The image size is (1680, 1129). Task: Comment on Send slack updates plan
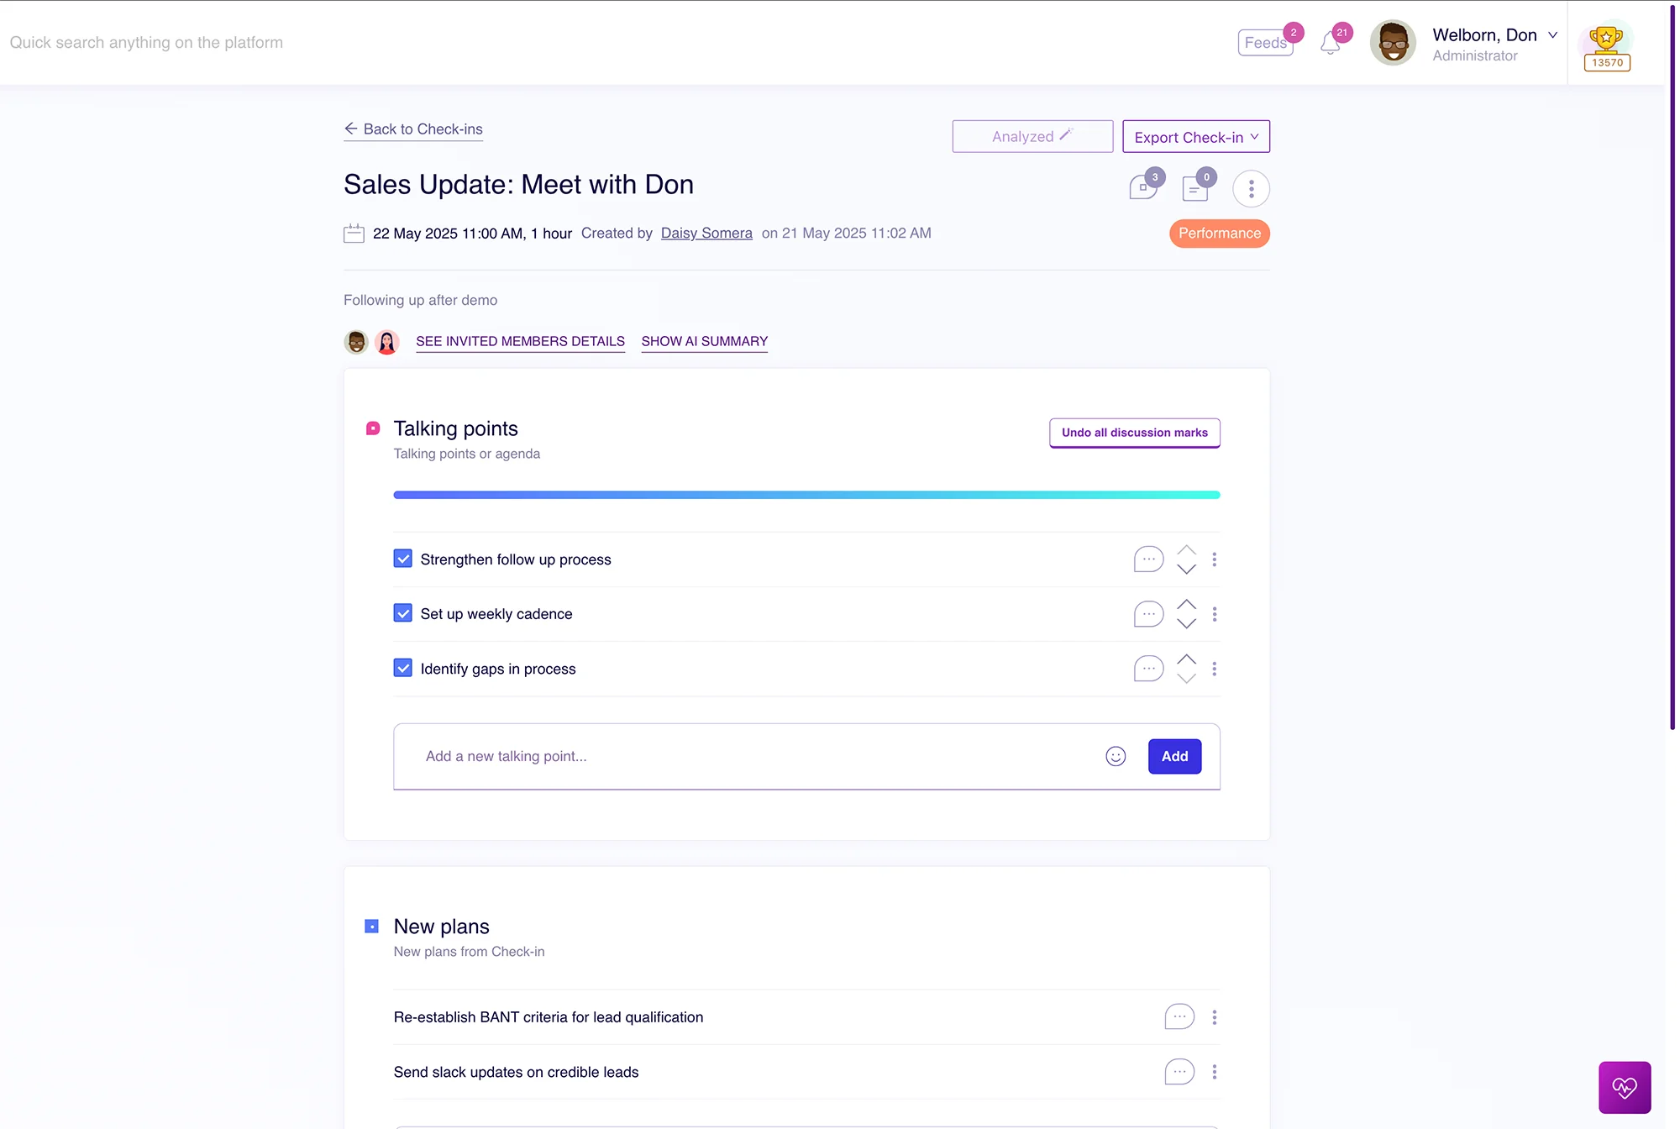pos(1179,1072)
